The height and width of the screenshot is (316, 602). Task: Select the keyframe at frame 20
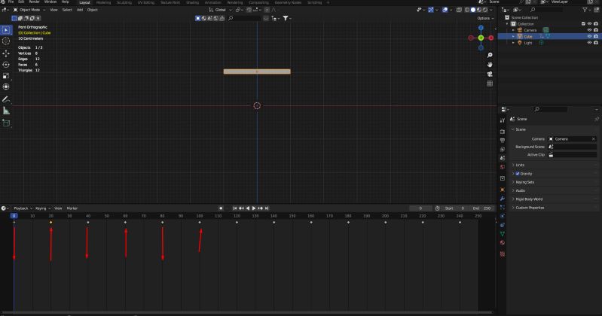click(51, 223)
